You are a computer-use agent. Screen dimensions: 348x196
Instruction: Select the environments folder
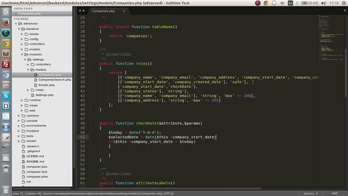pyautogui.click(x=36, y=126)
